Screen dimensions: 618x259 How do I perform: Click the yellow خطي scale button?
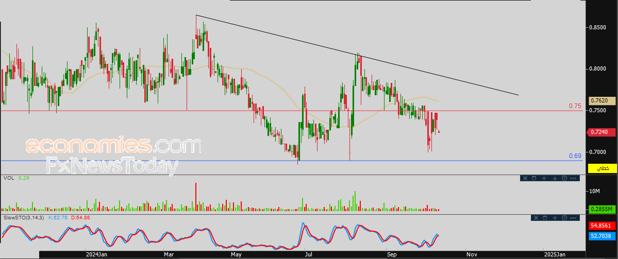coord(602,168)
